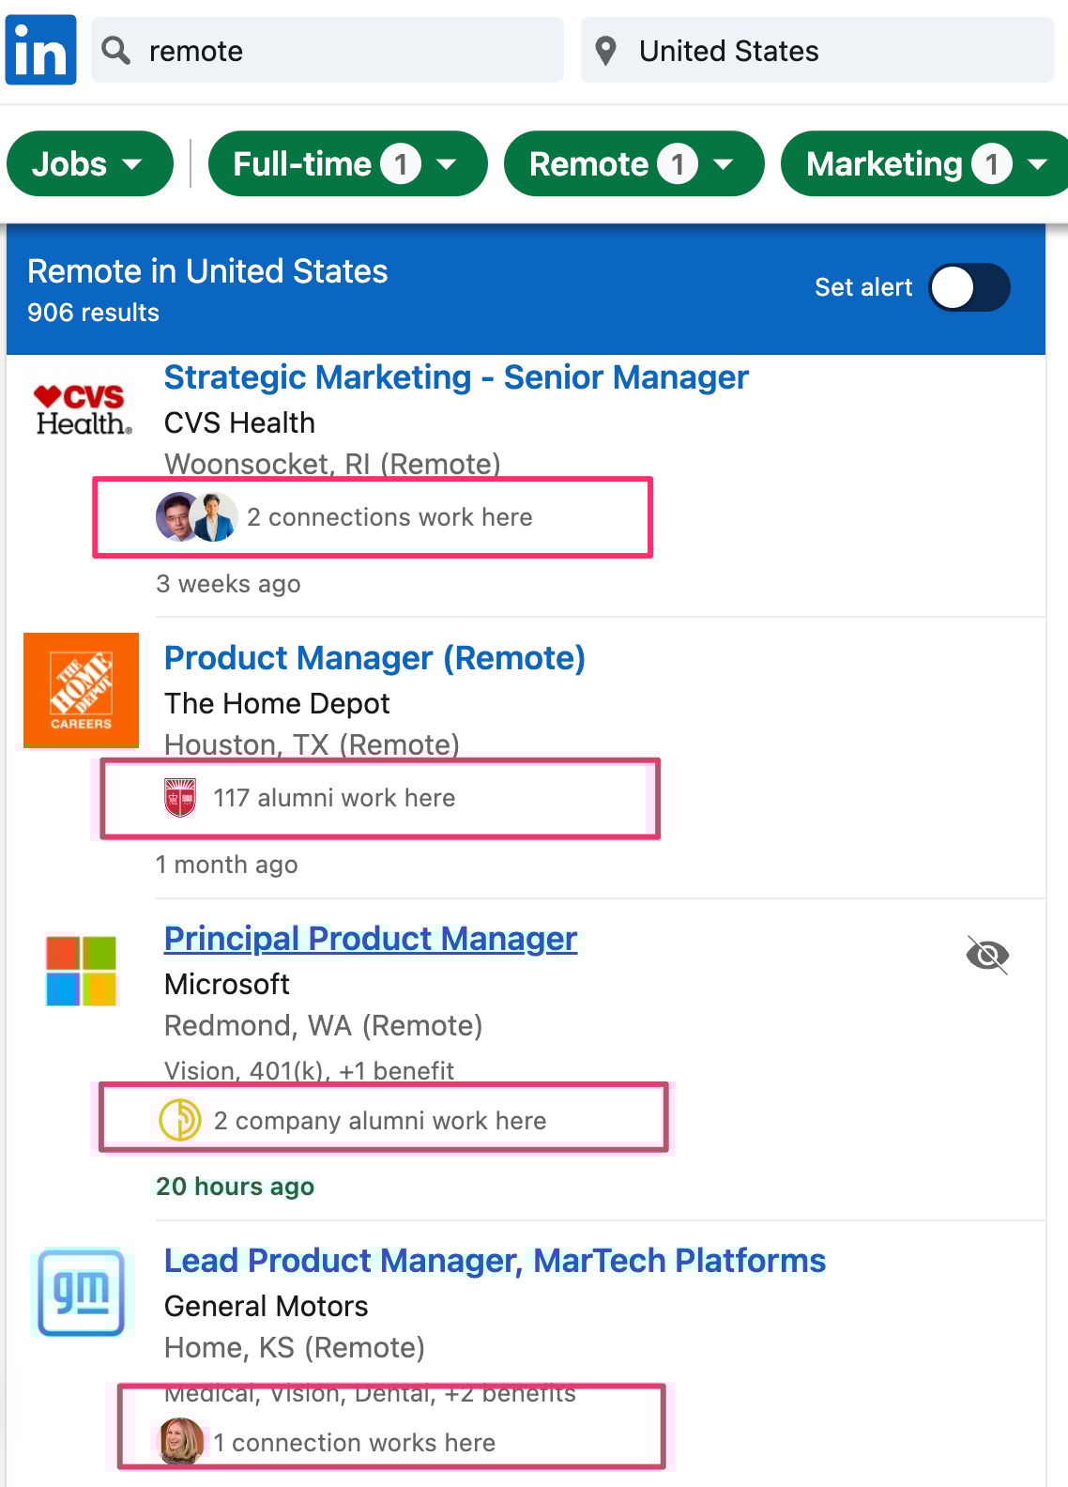
Task: Click "117 alumni work here" text
Action: click(334, 798)
